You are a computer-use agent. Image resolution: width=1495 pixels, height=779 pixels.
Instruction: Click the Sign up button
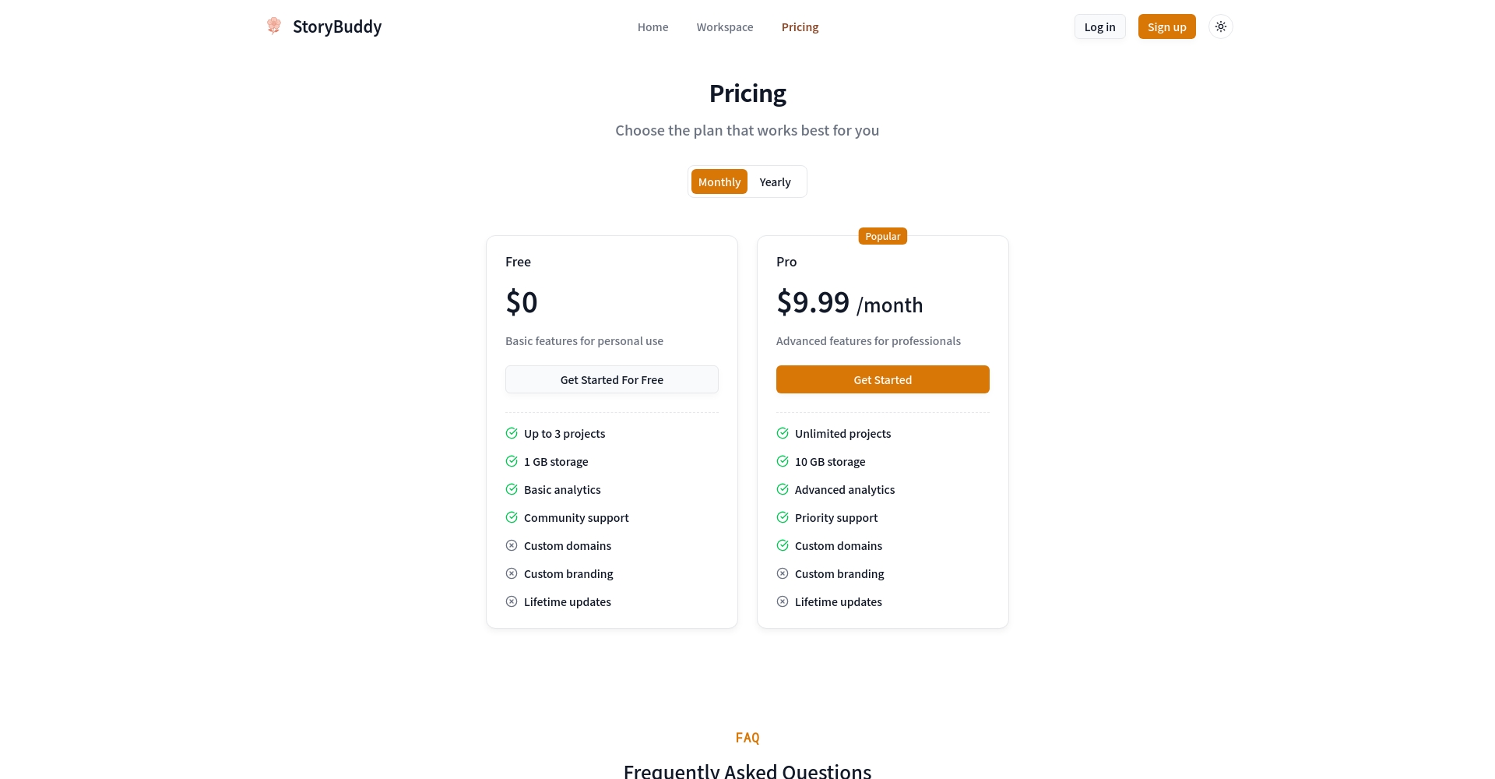(1166, 26)
